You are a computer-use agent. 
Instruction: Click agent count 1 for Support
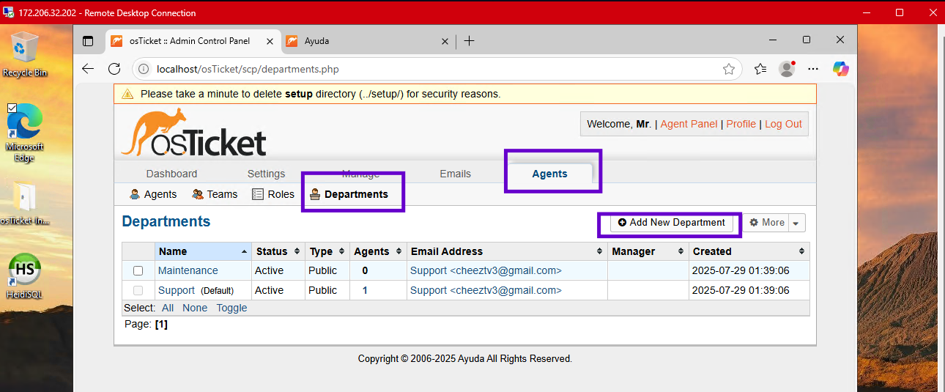tap(365, 290)
